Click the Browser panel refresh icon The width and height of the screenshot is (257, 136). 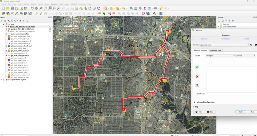tap(223, 21)
